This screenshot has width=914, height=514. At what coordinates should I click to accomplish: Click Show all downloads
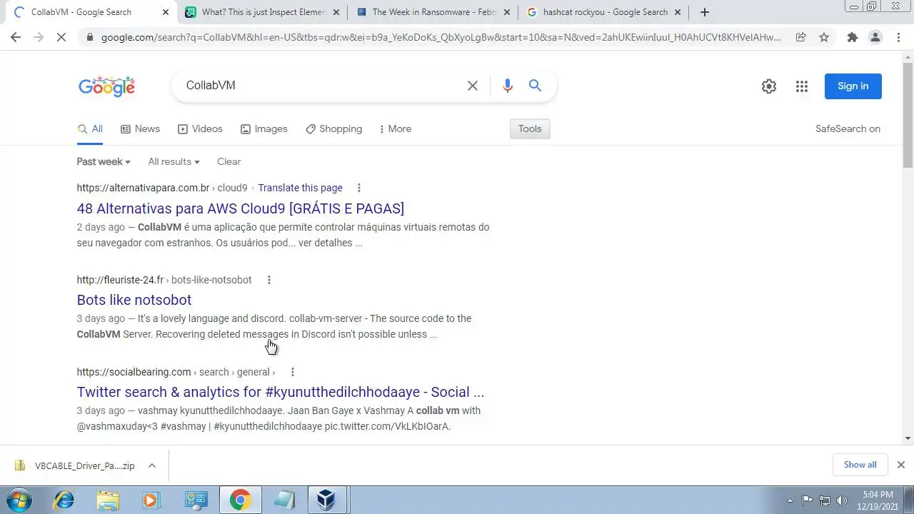coord(860,465)
